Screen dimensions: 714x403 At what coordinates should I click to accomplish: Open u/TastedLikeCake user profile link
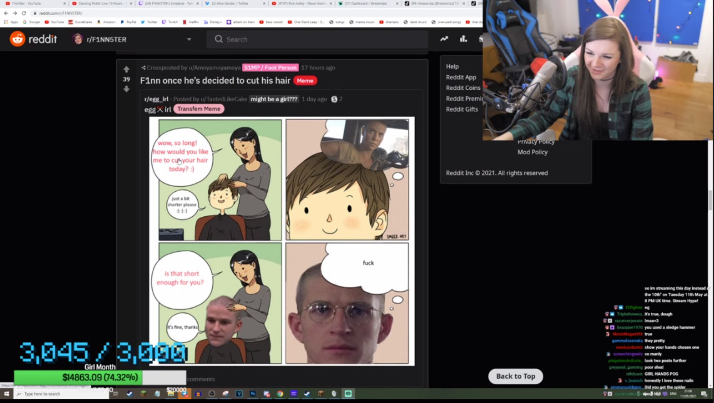click(224, 99)
